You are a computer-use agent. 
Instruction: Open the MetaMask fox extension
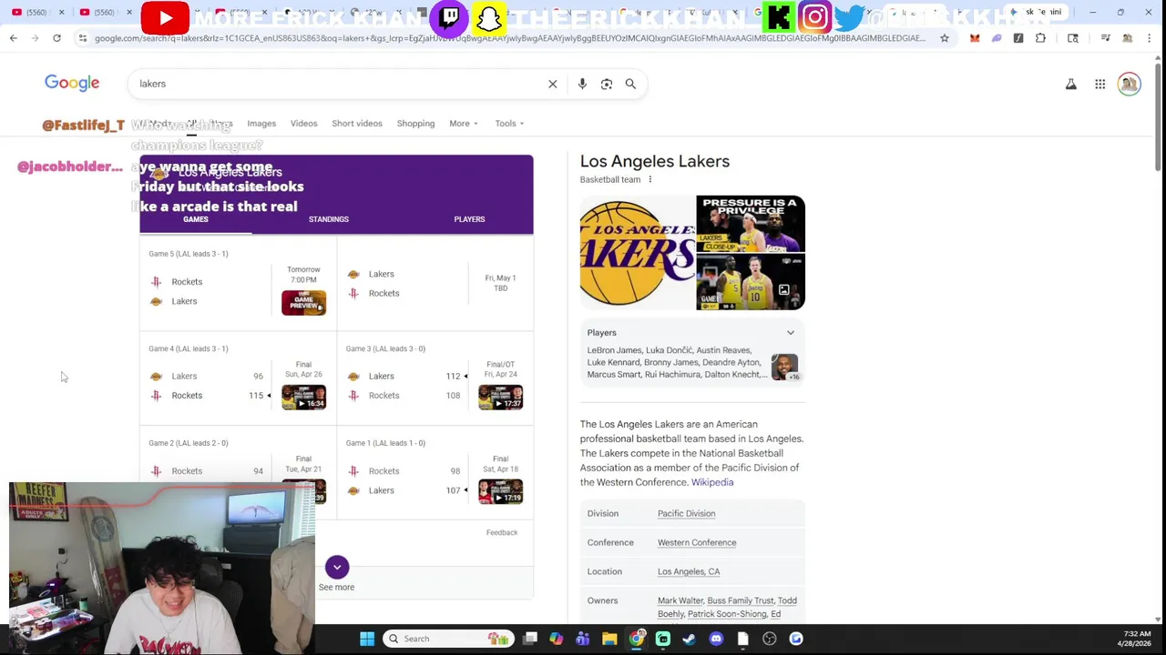pyautogui.click(x=975, y=38)
